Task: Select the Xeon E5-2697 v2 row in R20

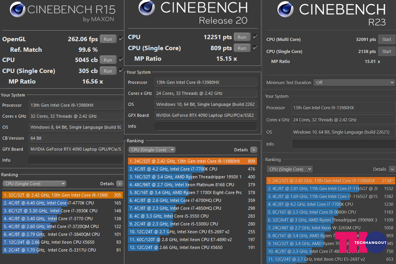Action: tap(193, 232)
